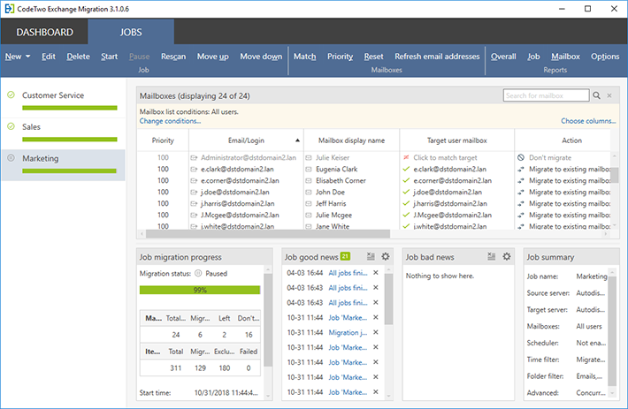Click Reset in Mailboxes group
Screen dimensions: 628x409
point(373,57)
